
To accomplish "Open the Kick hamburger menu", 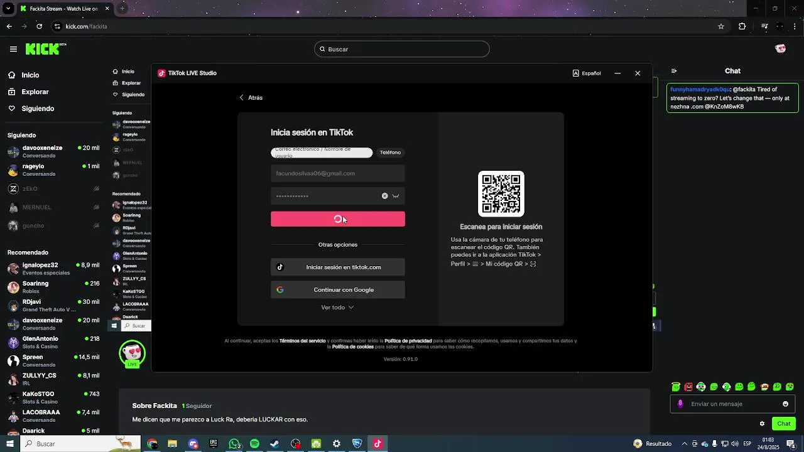I will (13, 49).
